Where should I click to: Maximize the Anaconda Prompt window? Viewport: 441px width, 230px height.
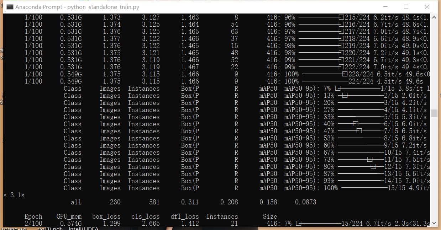[x=406, y=7]
